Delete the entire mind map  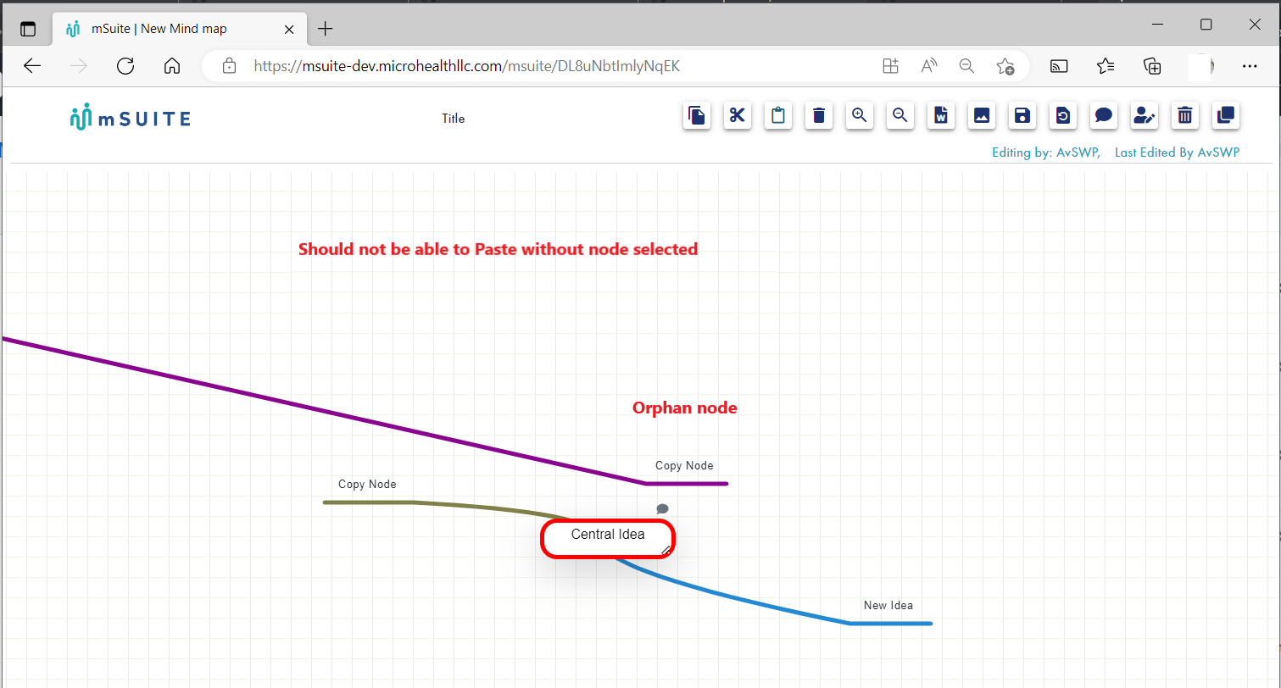point(1185,116)
